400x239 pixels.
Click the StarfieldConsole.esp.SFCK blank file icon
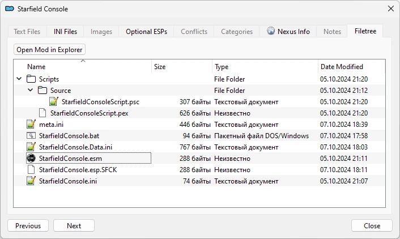click(x=31, y=169)
